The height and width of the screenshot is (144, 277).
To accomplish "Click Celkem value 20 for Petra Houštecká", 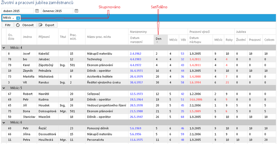I will [x=266, y=140].
